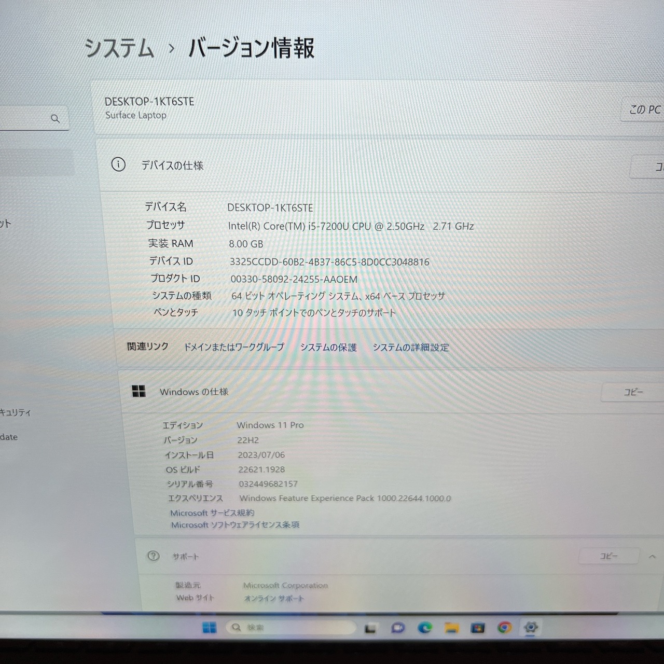This screenshot has height=664, width=664.
Task: Copy Windows の仕様 with コピー button
Action: (x=632, y=392)
